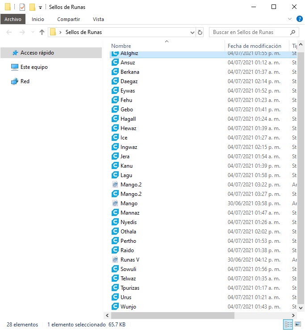
Task: Click the Berkana file icon
Action: 115,72
